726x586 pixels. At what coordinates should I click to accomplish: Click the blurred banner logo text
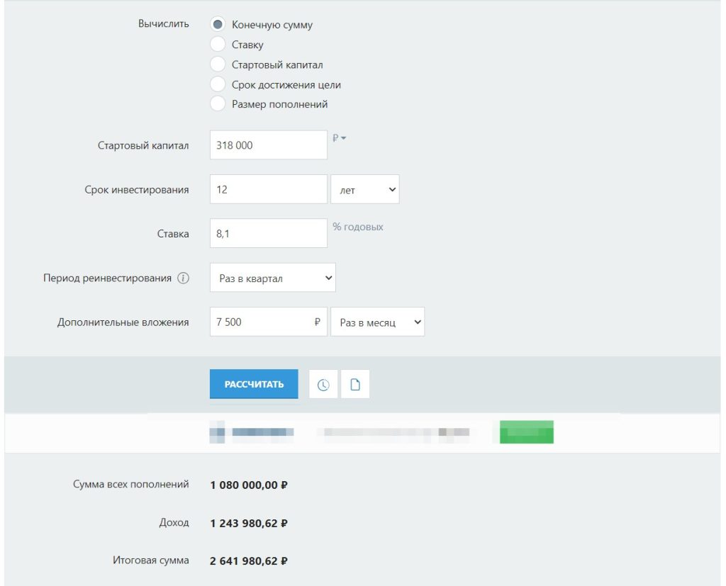pos(252,432)
